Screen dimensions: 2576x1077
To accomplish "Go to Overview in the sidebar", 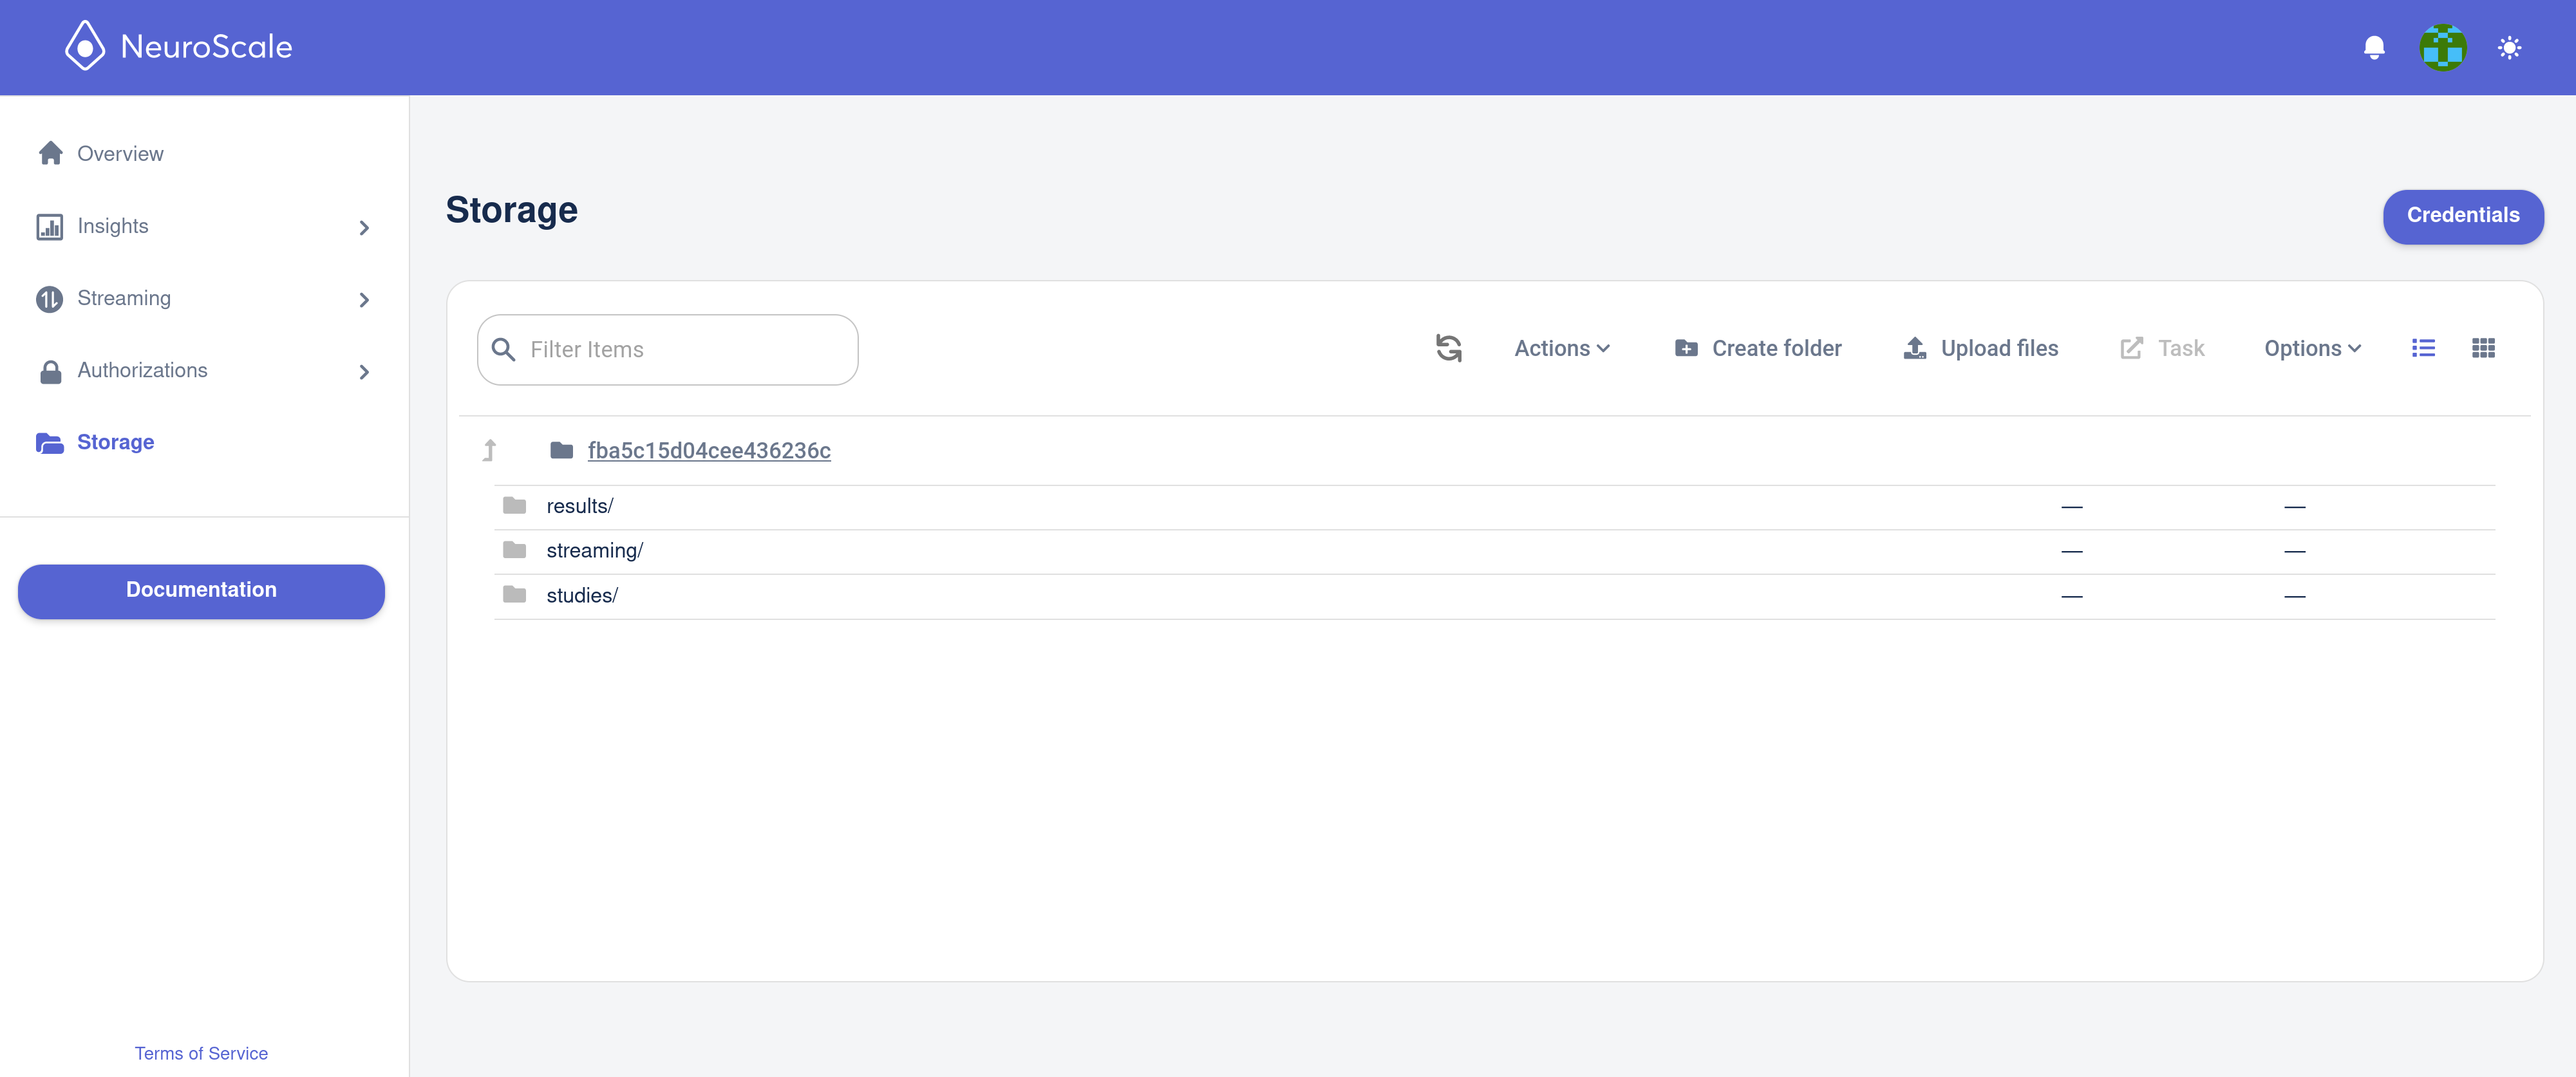I will click(x=120, y=154).
